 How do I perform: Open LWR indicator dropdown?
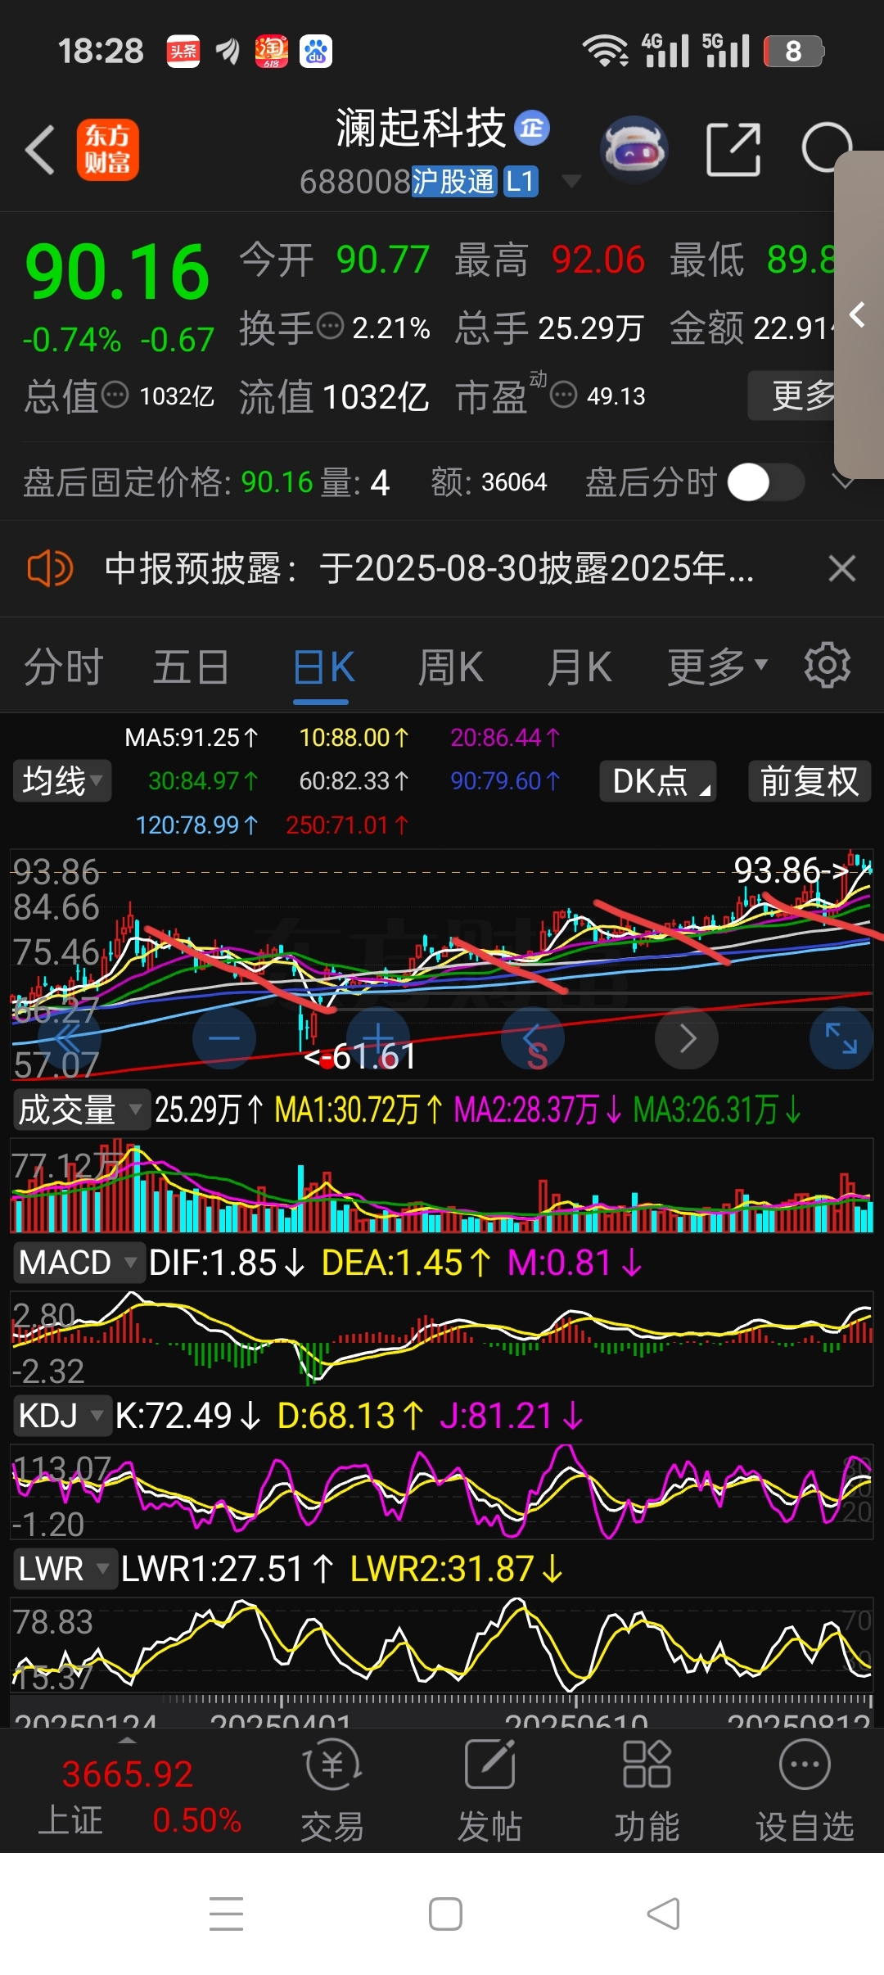tap(65, 1569)
